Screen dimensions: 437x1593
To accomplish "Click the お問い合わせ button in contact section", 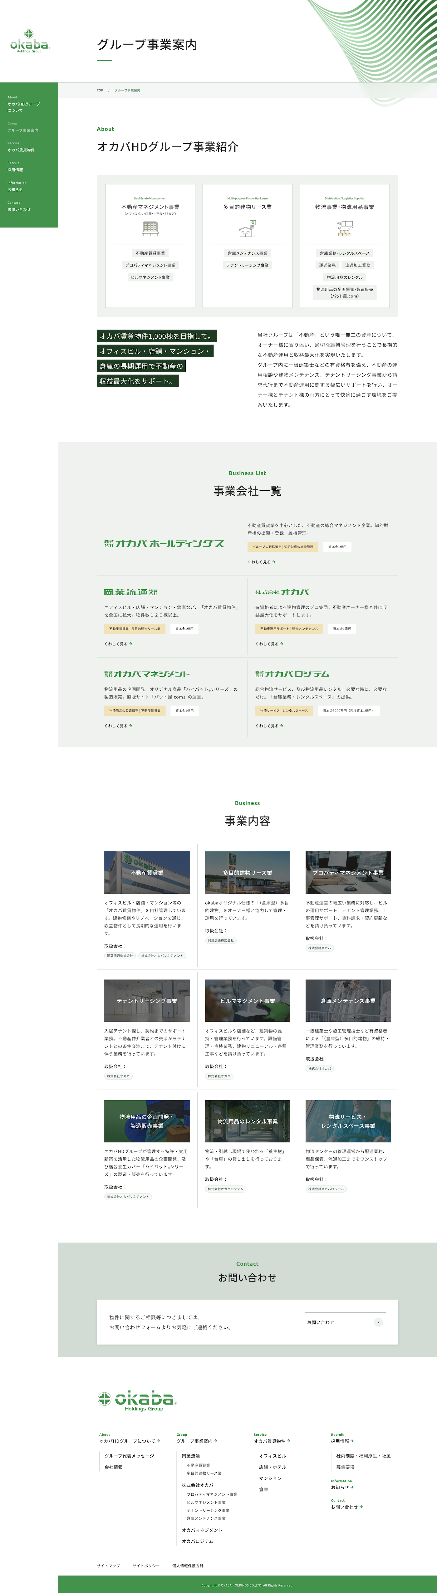I will 344,1322.
